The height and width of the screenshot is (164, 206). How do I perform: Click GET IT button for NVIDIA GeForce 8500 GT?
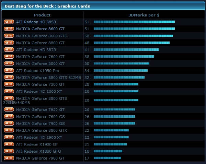[x=9, y=63]
